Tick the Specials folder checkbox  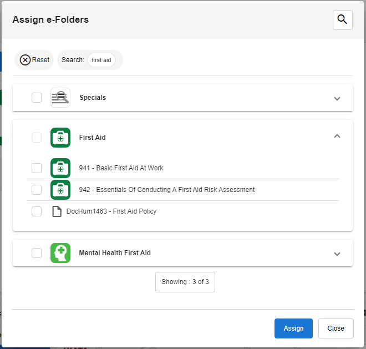37,98
